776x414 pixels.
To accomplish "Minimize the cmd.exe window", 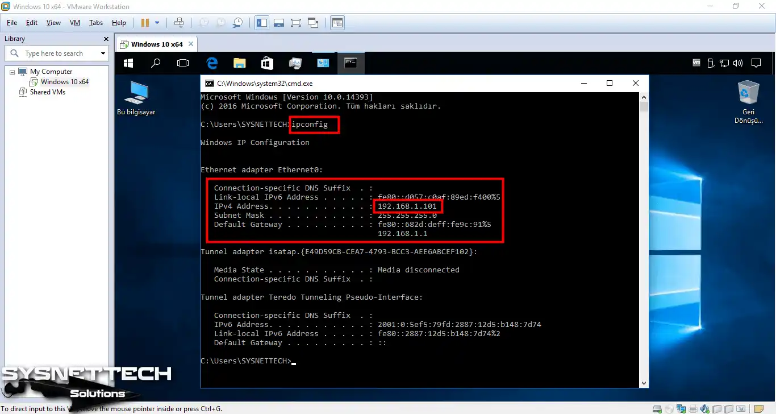I will (583, 83).
